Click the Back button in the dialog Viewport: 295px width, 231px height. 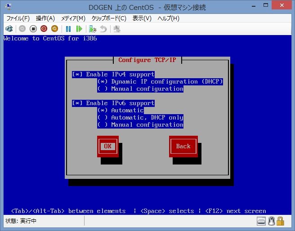(183, 147)
